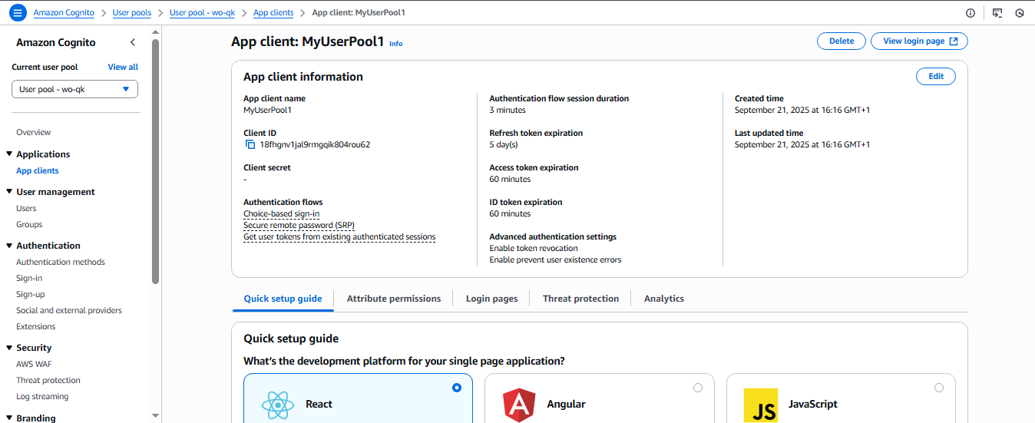Go to User pool - wo-qk breadcrumb

pos(202,13)
